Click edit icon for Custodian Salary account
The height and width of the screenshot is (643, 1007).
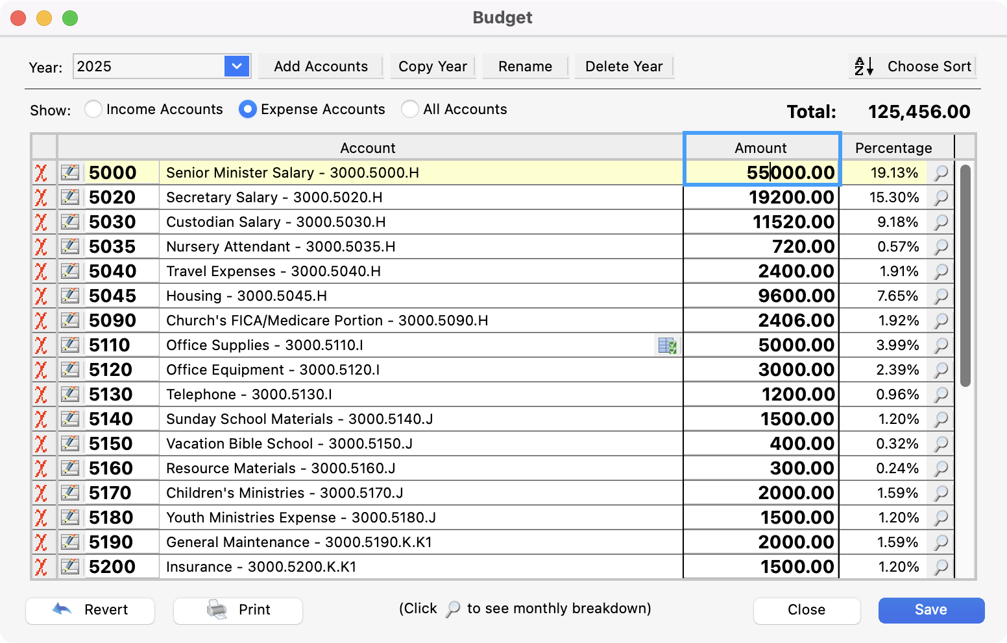[70, 222]
